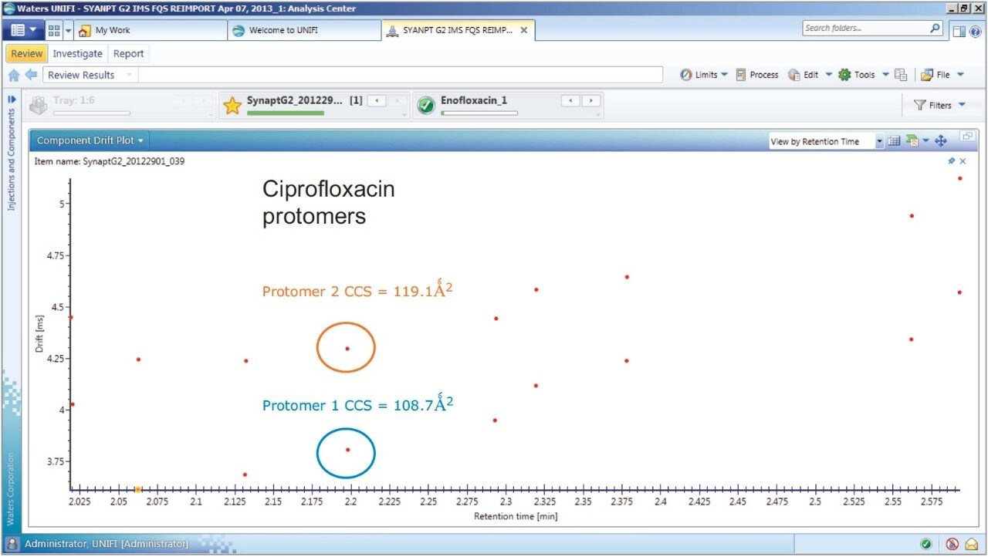Click the copy pages icon after Tools
The width and height of the screenshot is (988, 557).
901,75
